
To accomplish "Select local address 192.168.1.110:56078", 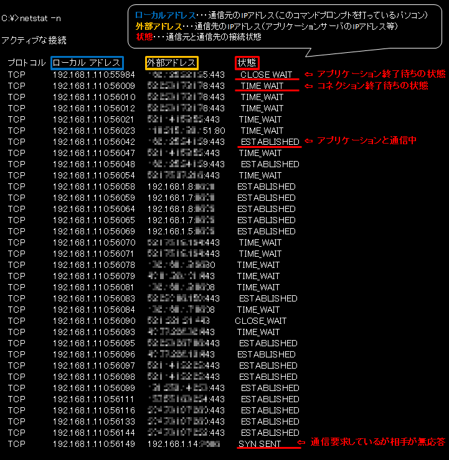I will click(94, 265).
